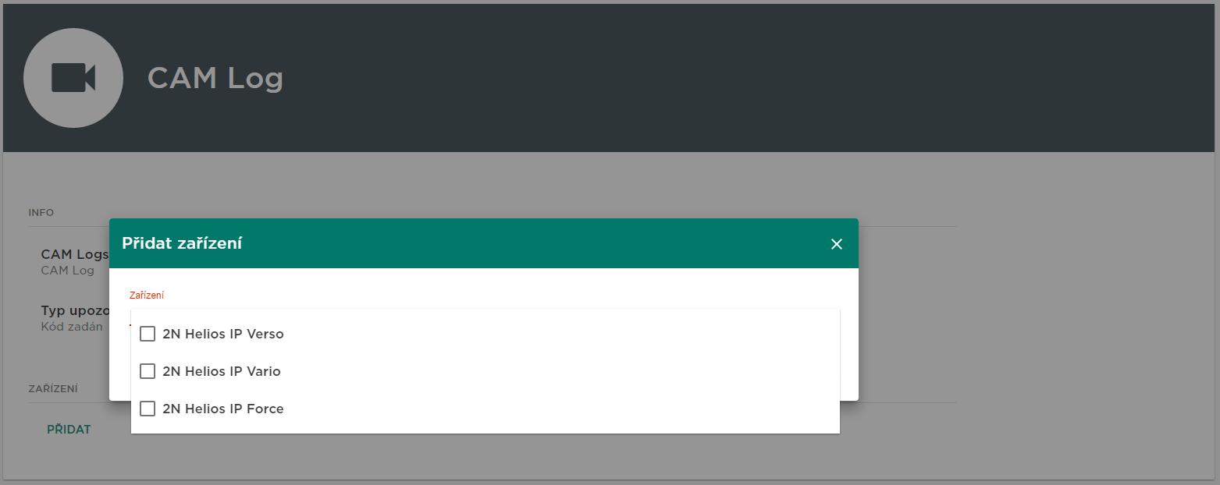Click the video camera icon in header
This screenshot has height=485, width=1220.
pyautogui.click(x=73, y=78)
